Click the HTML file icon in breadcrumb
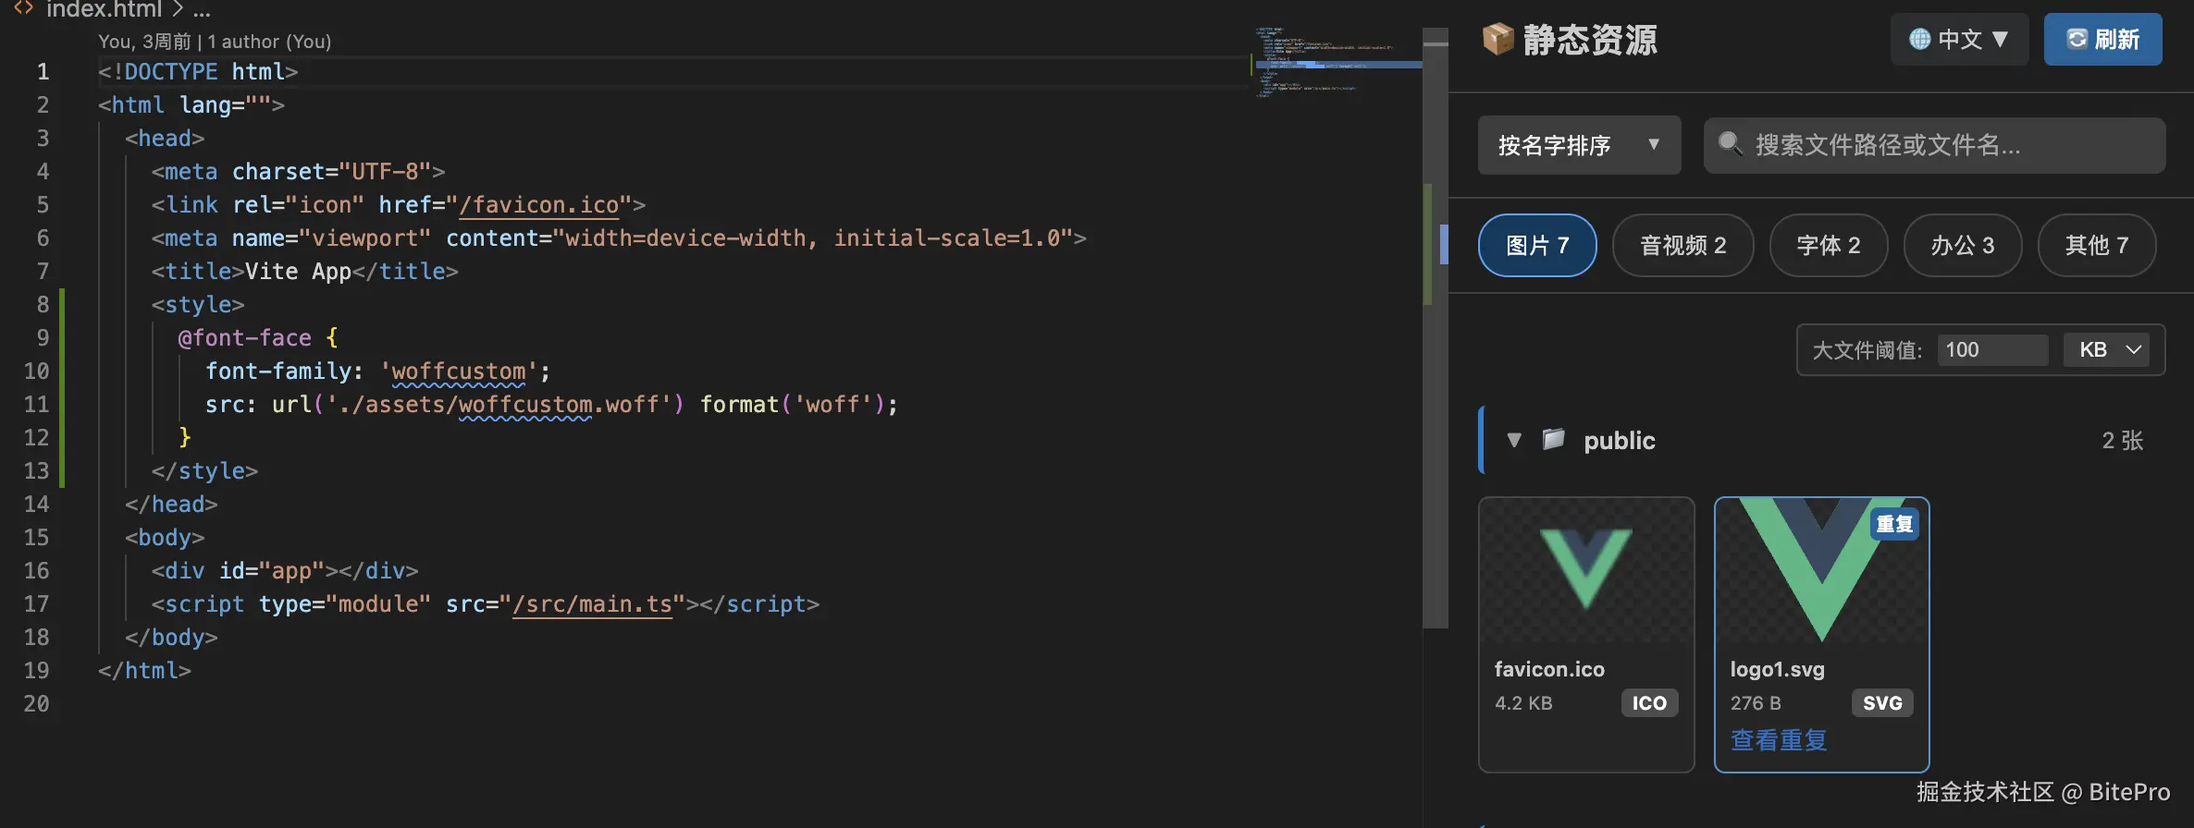 pos(23,9)
